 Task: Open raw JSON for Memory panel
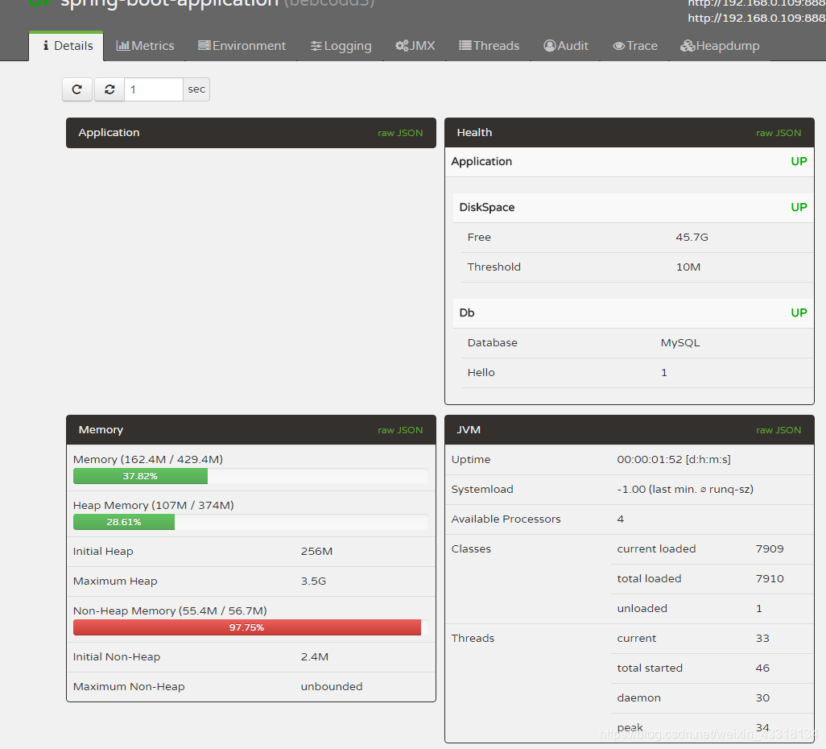coord(400,430)
